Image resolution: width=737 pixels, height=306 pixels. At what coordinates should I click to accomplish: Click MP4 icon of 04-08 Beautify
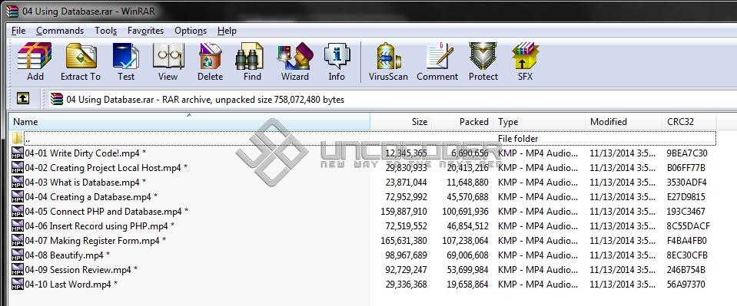(x=18, y=255)
